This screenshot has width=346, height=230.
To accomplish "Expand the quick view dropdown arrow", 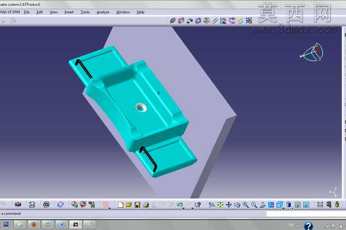I will (x=283, y=208).
